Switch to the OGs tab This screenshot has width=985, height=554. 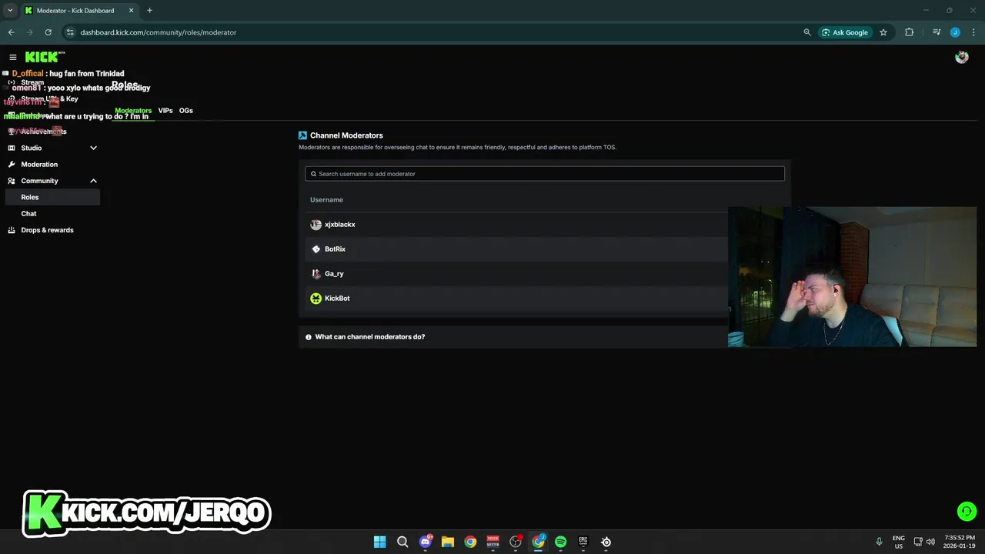(x=186, y=111)
